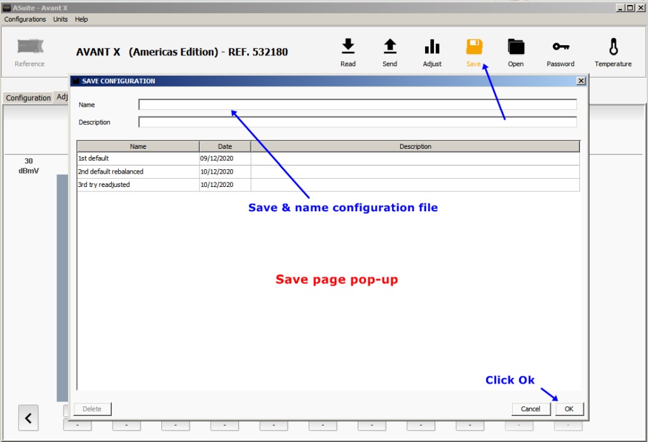This screenshot has width=648, height=442.
Task: Click the orange Save floppy icon
Action: [x=474, y=47]
